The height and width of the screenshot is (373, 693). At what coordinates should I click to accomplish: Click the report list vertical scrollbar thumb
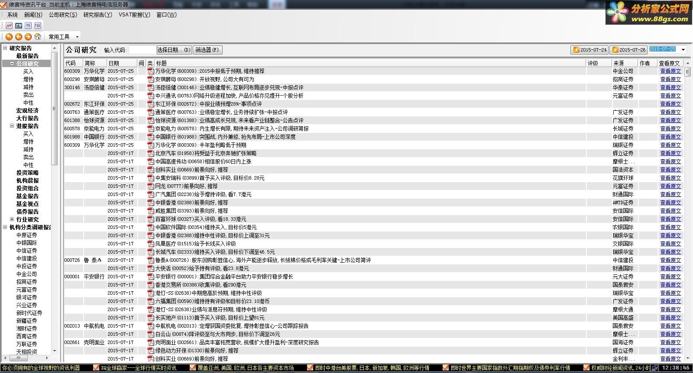click(x=688, y=71)
